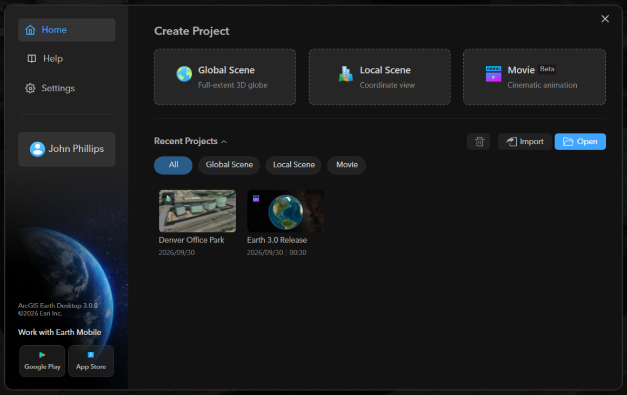Create a new Global Scene project
Image resolution: width=627 pixels, height=395 pixels.
tap(225, 77)
